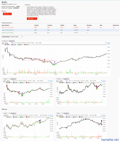Click the Open legend icon on 1 MIN chart

[x=6, y=45]
